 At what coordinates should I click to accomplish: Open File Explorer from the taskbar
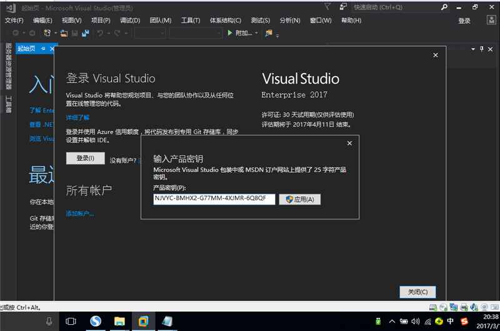tap(119, 322)
